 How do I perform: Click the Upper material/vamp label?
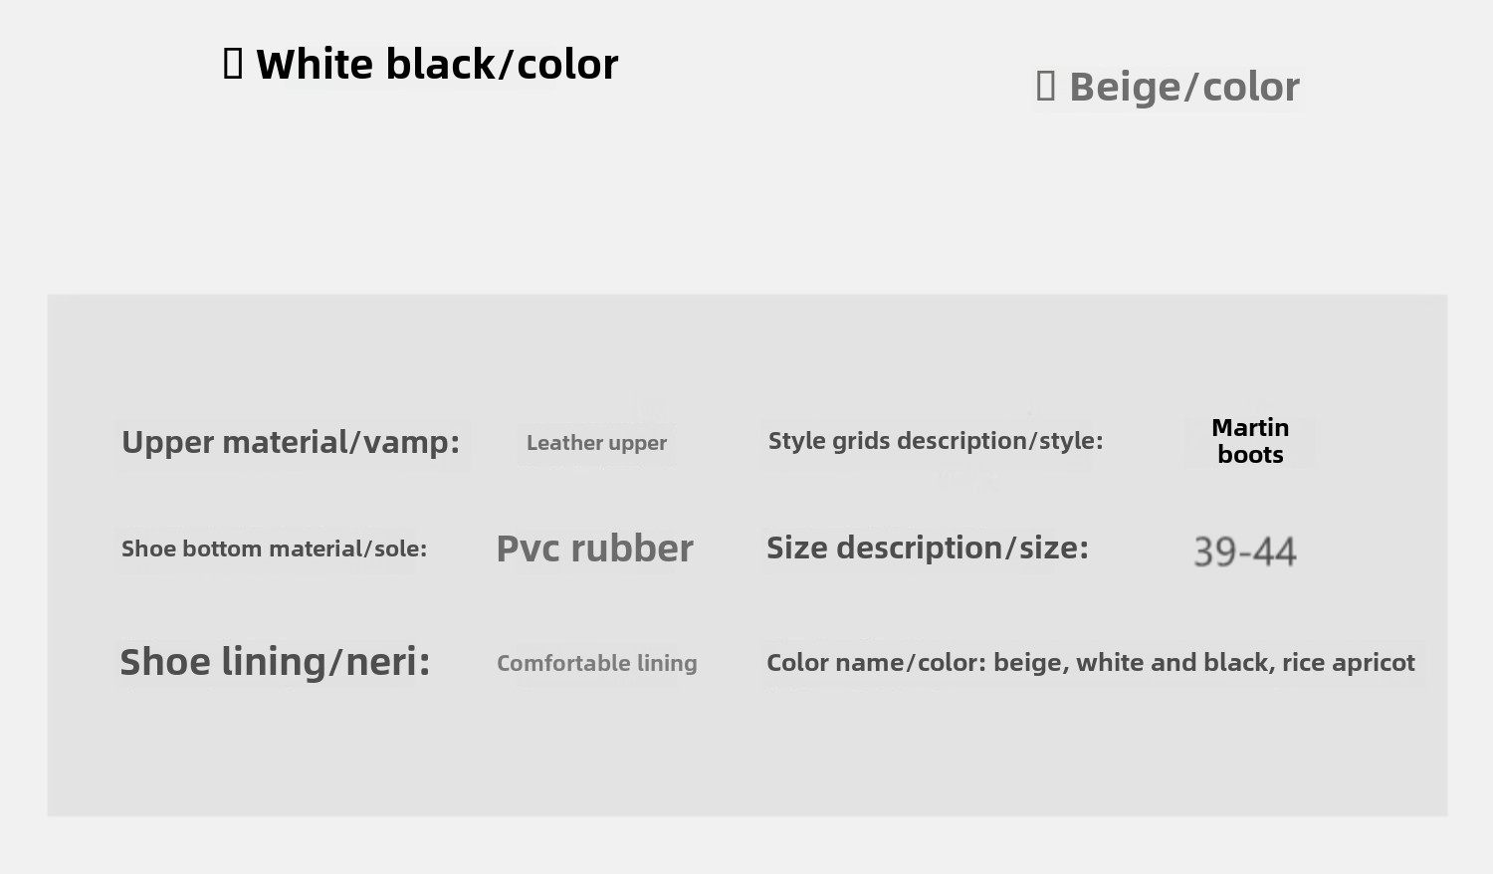coord(291,442)
